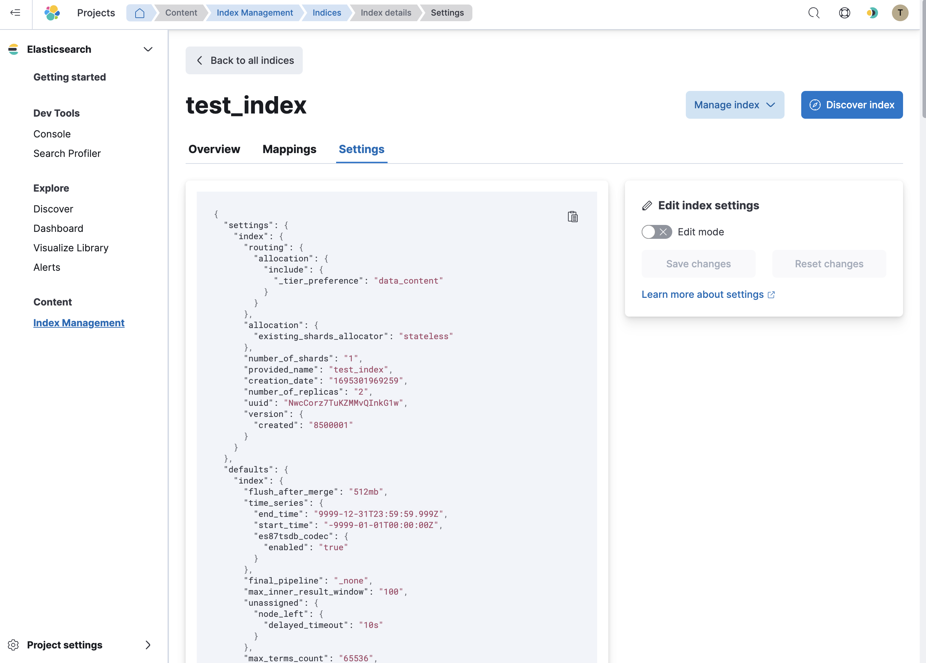Go to Content breadcrumb

pos(181,12)
